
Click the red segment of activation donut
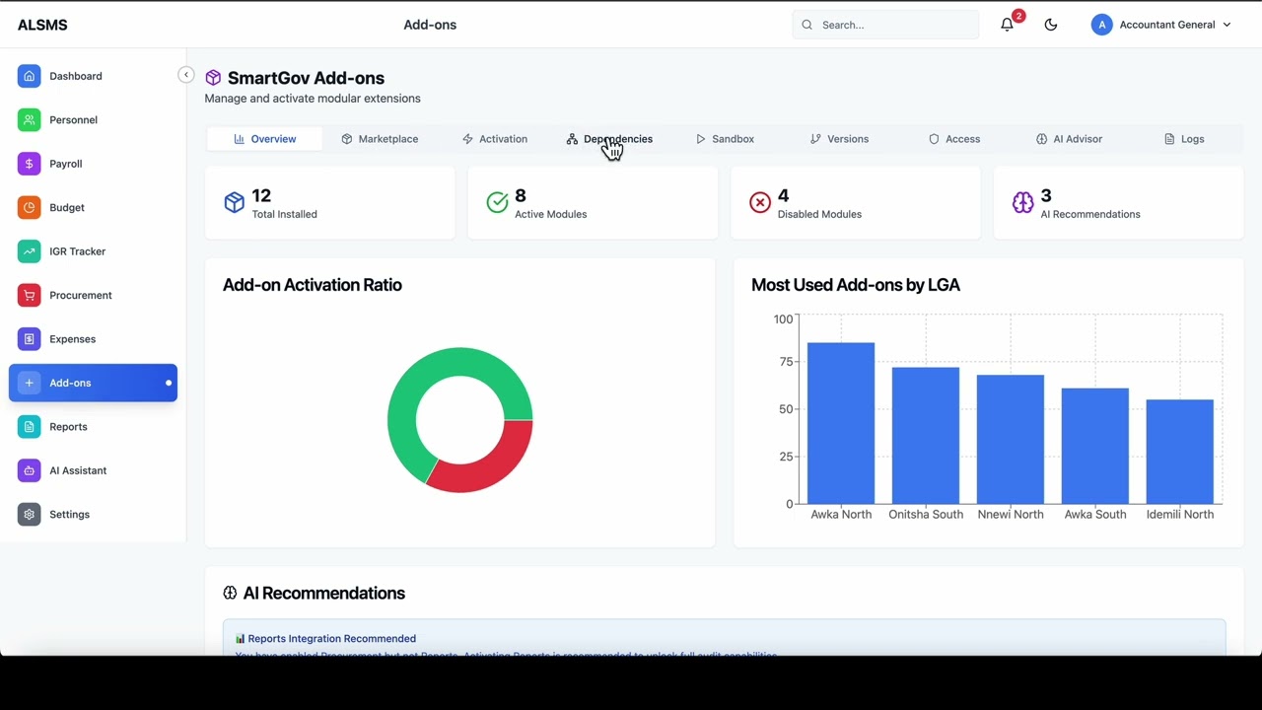tap(485, 465)
